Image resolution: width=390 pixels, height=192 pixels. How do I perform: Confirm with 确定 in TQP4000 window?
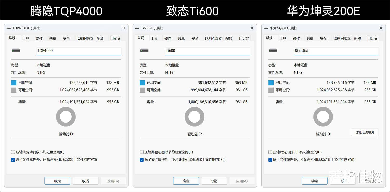point(57,181)
